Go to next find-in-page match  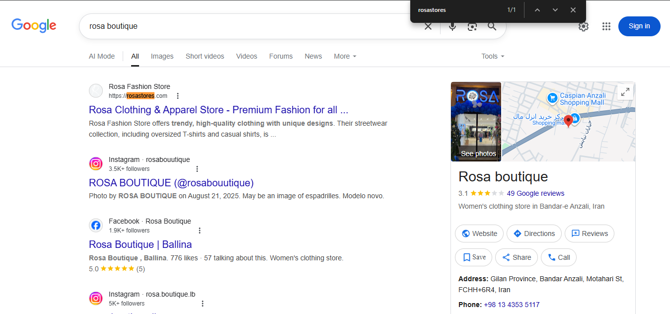(x=555, y=10)
